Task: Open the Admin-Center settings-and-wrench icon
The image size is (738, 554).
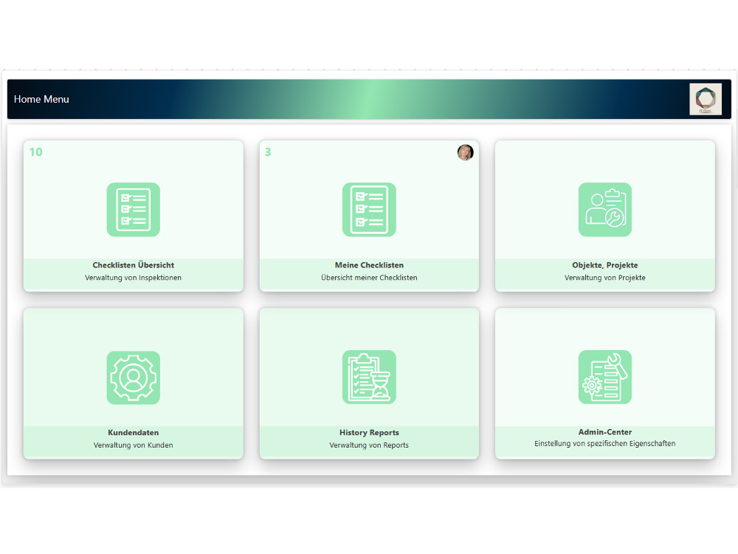Action: pos(605,377)
